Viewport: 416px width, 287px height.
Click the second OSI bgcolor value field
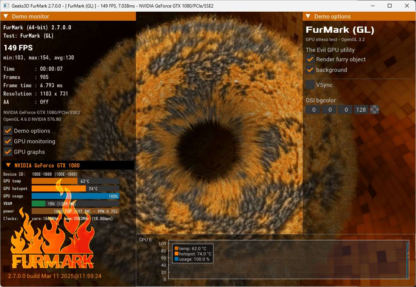point(330,110)
